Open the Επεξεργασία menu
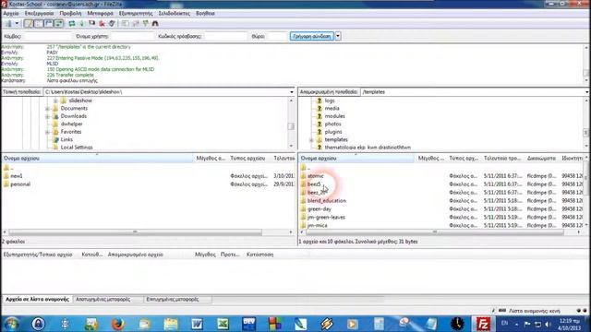Image resolution: width=591 pixels, height=332 pixels. pos(39,13)
